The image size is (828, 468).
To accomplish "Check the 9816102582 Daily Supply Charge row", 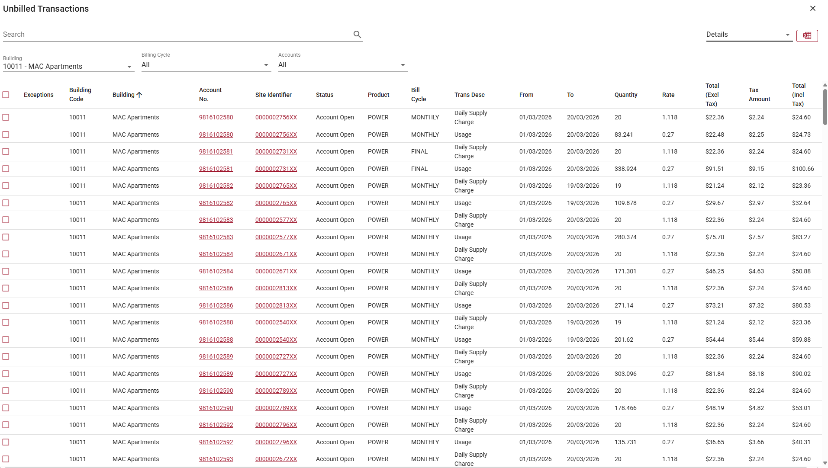I will pos(6,186).
